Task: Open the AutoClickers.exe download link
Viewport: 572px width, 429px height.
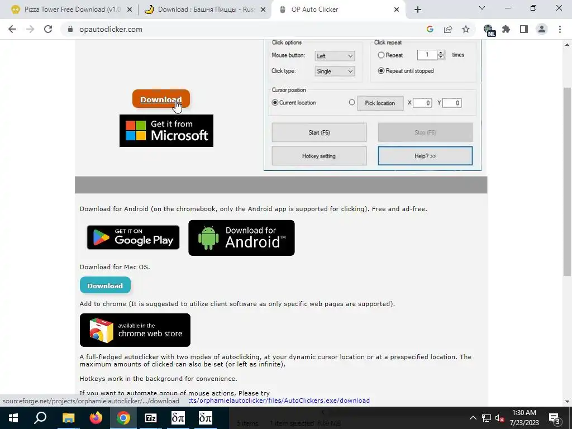Action: pyautogui.click(x=279, y=401)
